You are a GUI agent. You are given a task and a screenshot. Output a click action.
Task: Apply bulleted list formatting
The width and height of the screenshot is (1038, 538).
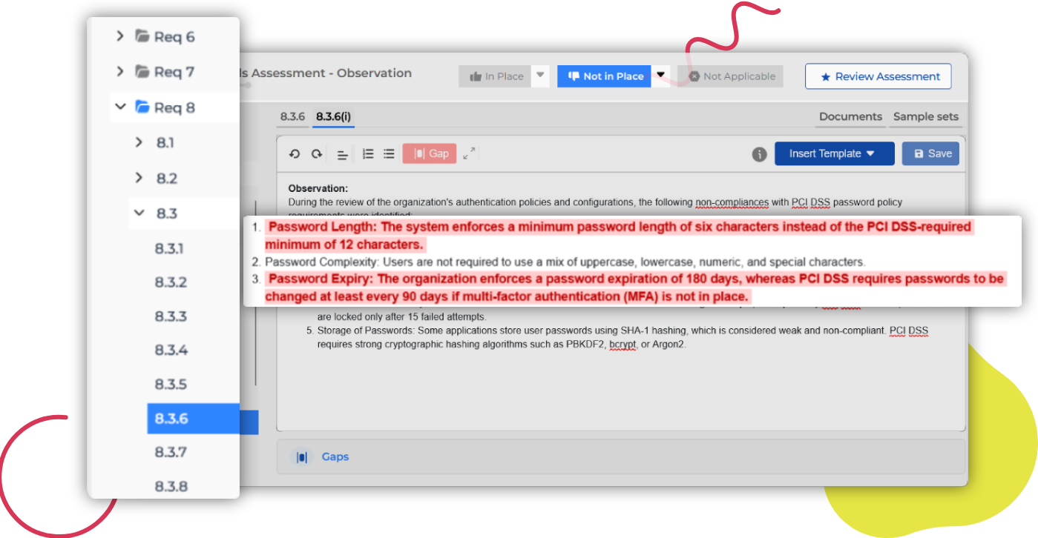tap(389, 153)
